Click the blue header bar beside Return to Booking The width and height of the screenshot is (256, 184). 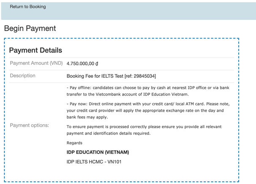point(148,10)
